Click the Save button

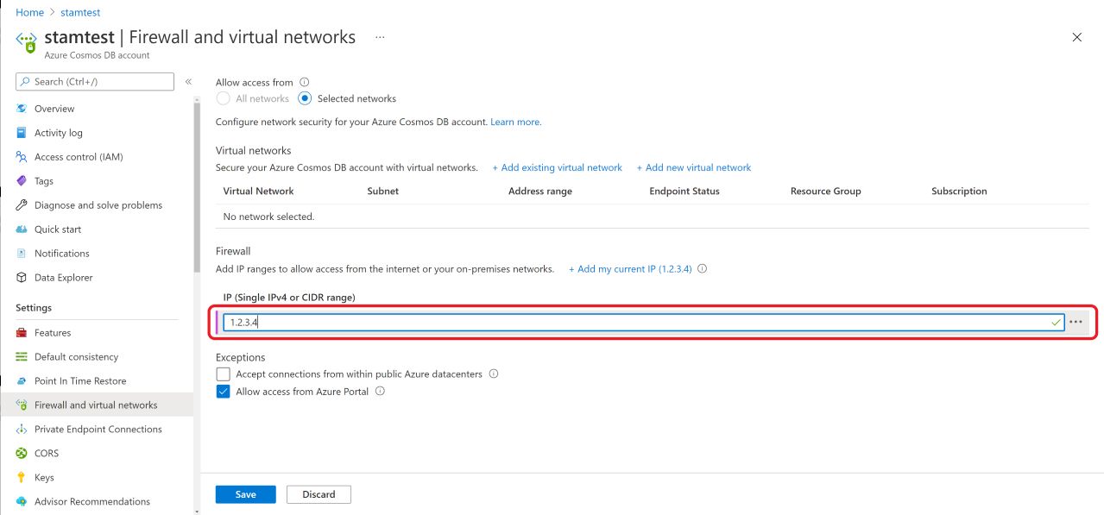(245, 494)
